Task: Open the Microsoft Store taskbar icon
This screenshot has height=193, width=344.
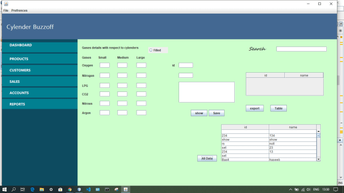Action: 60,189
